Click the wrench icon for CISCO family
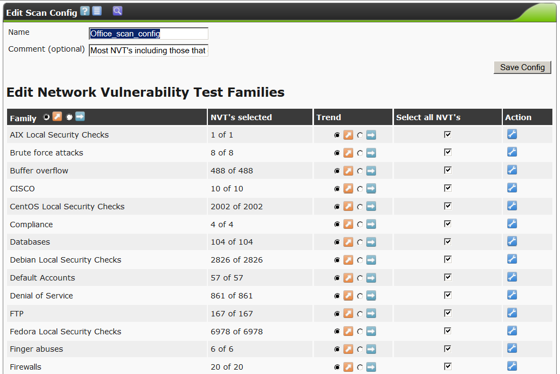 click(512, 188)
